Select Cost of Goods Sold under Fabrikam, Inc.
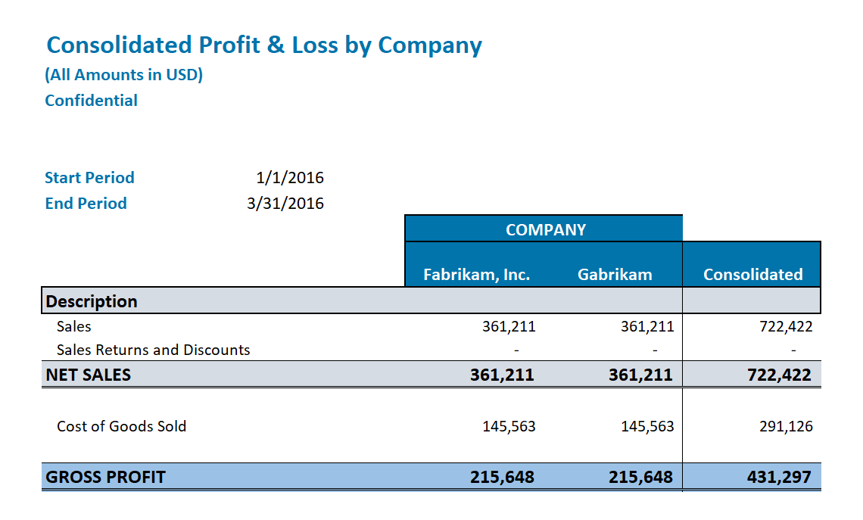This screenshot has height=520, width=863. tap(509, 426)
